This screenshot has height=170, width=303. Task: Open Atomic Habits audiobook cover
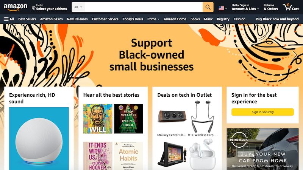pos(128,156)
